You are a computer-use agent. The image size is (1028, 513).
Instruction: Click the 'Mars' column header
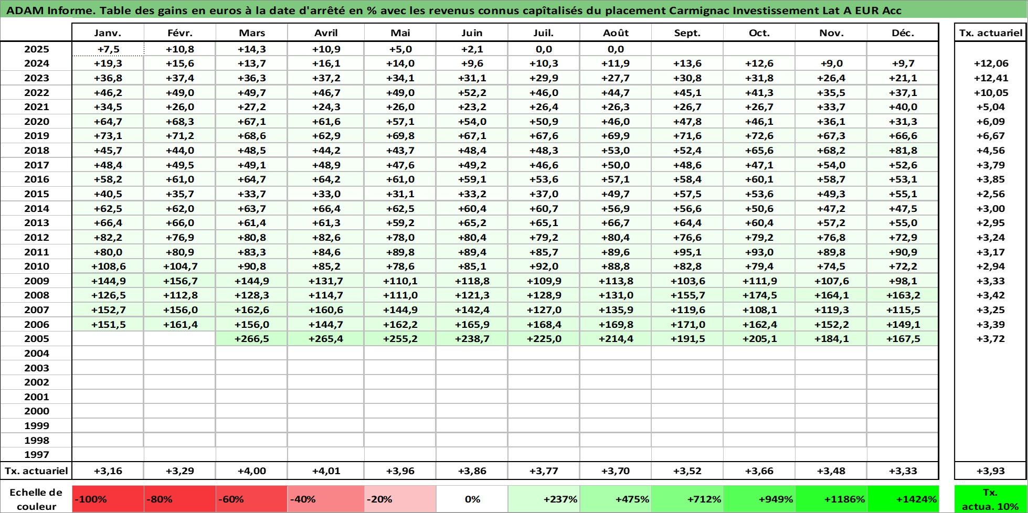coord(251,33)
